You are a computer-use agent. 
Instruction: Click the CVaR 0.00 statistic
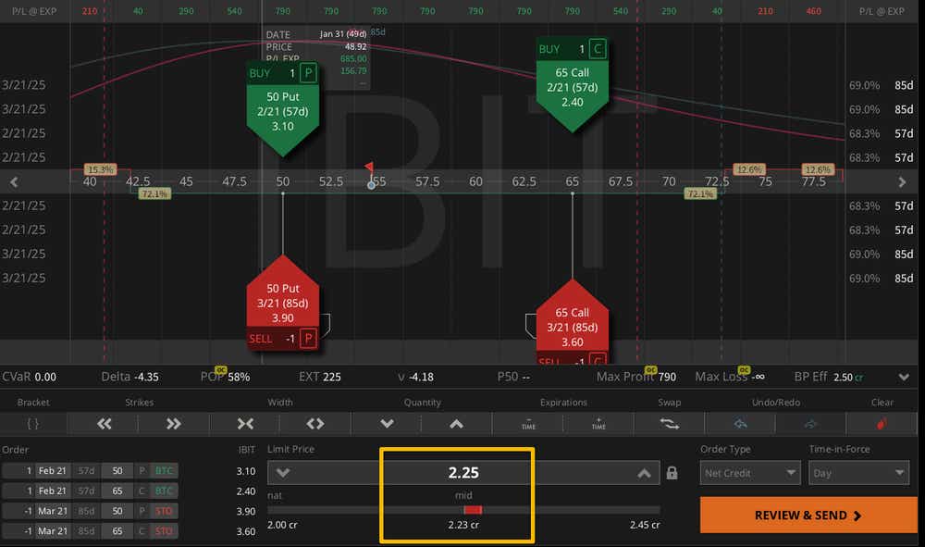pyautogui.click(x=29, y=377)
